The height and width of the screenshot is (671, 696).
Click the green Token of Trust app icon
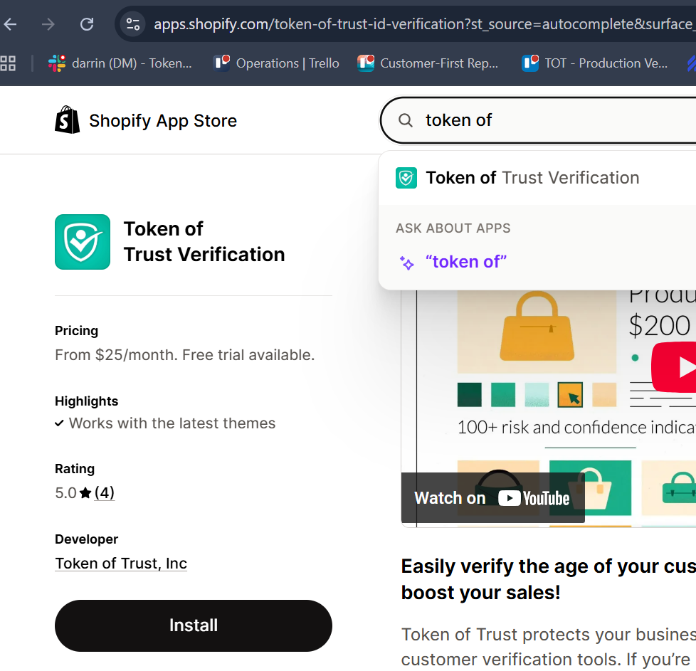(x=83, y=242)
